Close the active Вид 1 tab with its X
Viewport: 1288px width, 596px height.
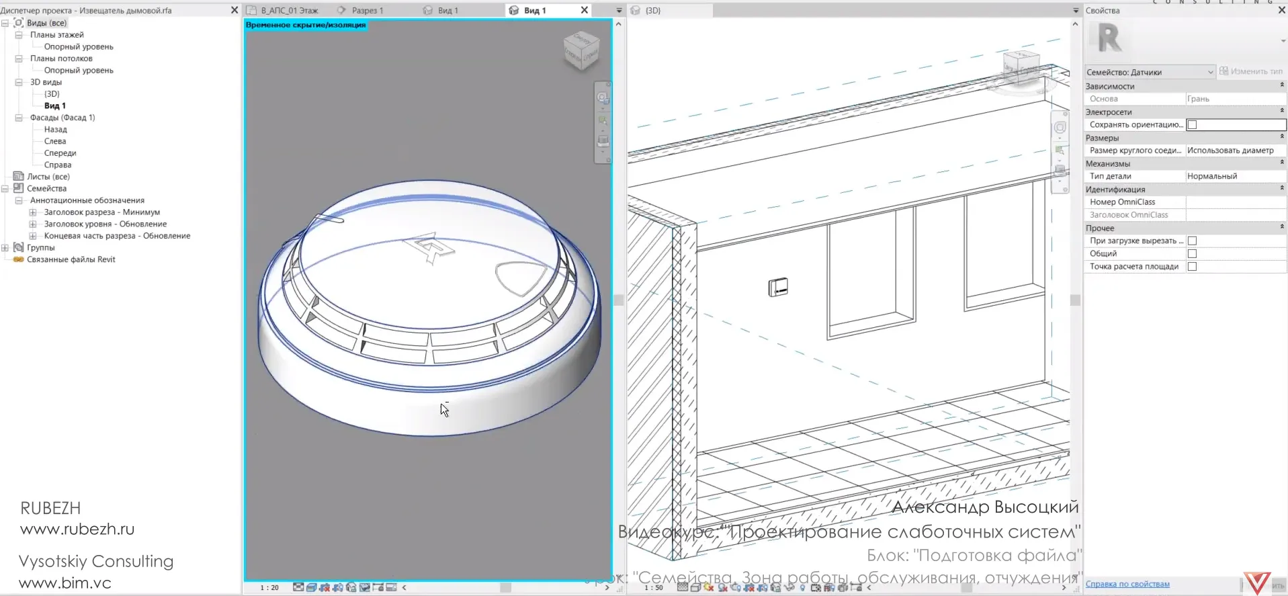coord(584,10)
